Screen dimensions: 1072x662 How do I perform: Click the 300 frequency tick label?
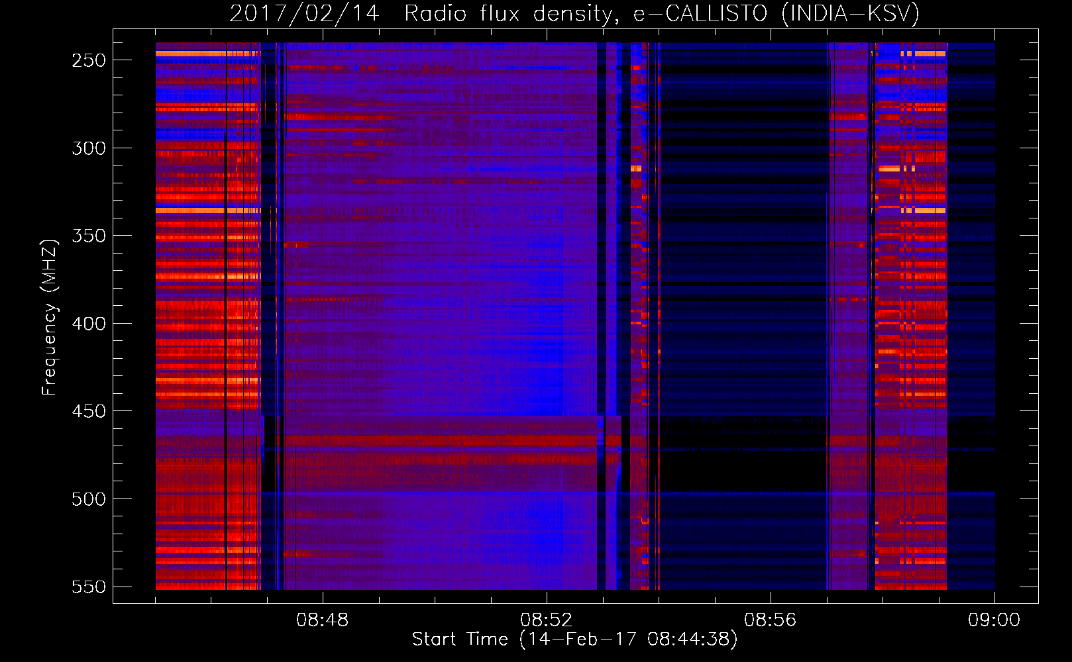coord(89,148)
